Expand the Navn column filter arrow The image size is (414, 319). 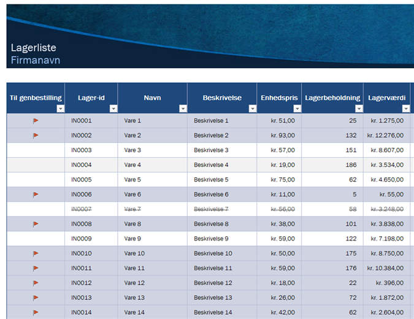(183, 109)
